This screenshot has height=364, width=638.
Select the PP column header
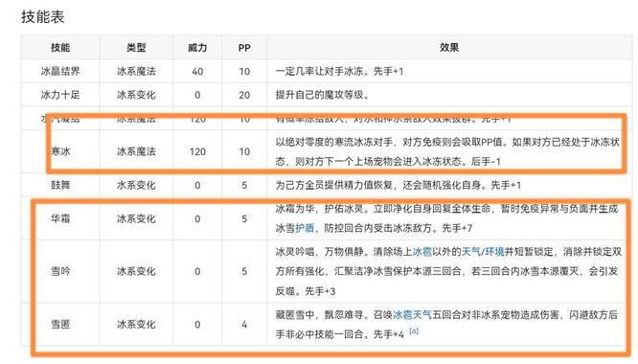pos(244,48)
